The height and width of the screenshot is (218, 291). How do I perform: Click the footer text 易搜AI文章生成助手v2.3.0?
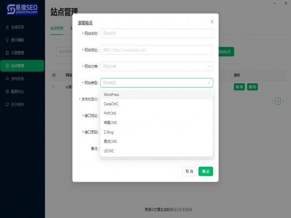point(163,210)
